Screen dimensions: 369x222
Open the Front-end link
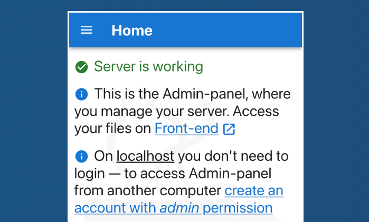click(x=186, y=128)
